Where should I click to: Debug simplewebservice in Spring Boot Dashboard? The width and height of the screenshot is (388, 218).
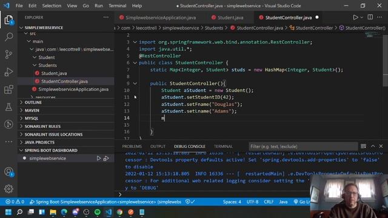click(106, 158)
